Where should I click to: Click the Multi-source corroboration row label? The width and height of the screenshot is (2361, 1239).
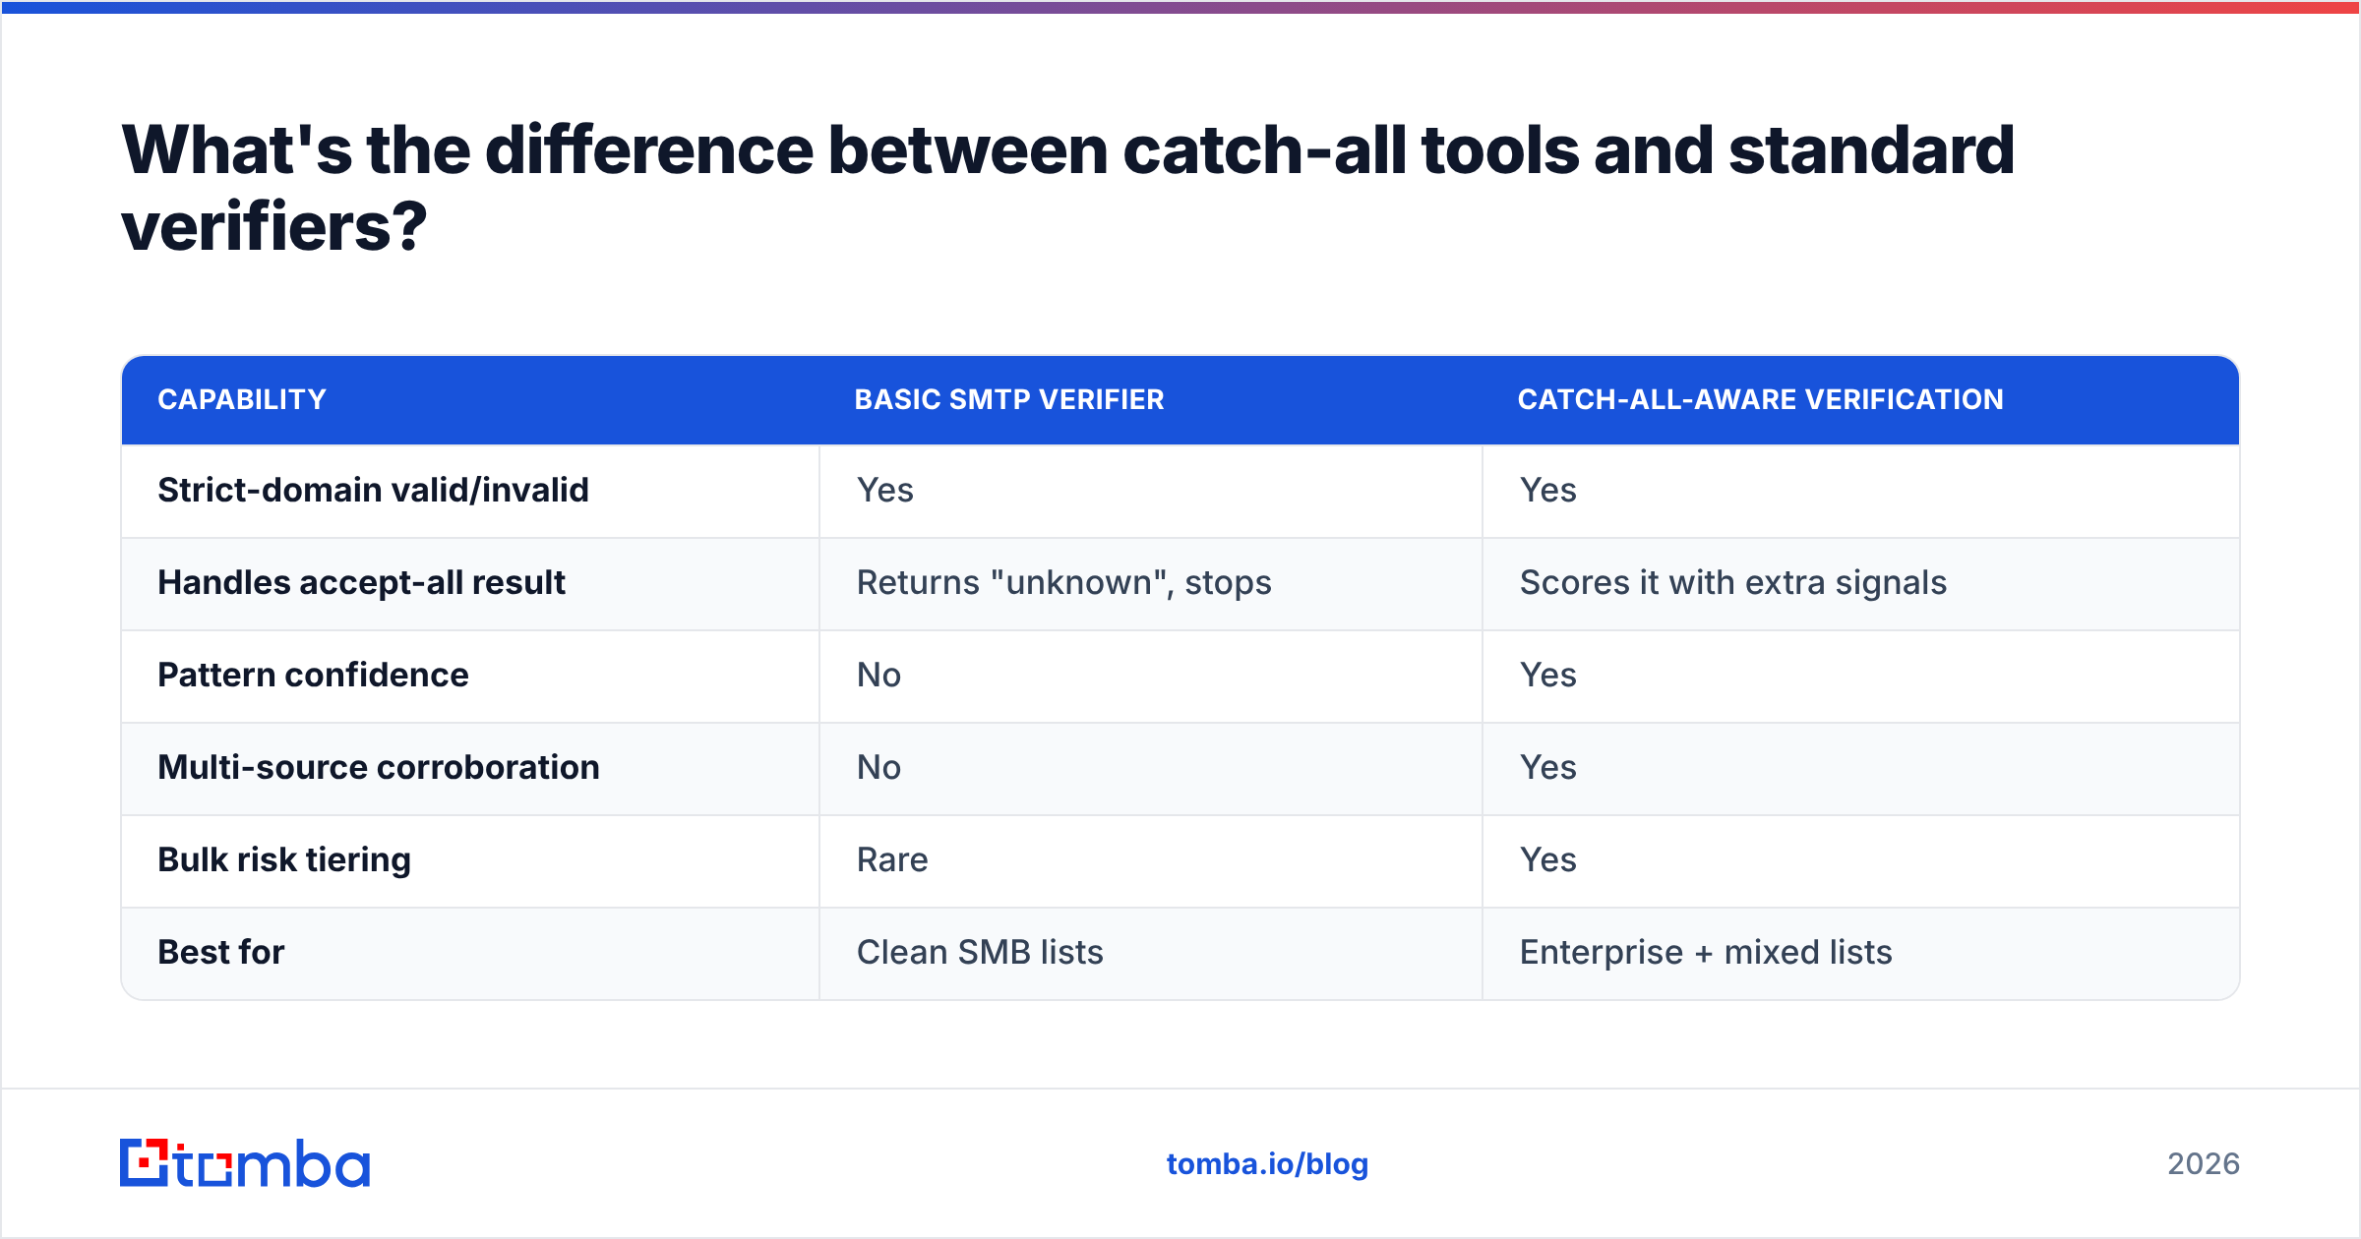click(379, 767)
